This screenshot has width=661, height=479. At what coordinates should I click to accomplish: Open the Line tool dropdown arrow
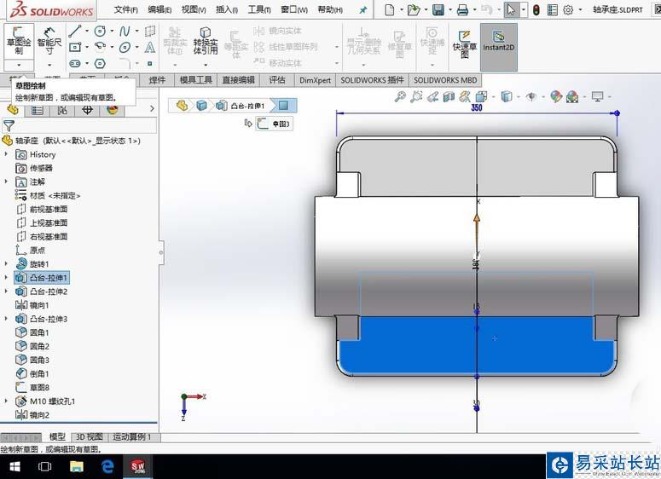pyautogui.click(x=87, y=31)
